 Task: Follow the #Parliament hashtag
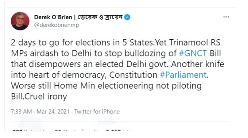click(x=183, y=75)
